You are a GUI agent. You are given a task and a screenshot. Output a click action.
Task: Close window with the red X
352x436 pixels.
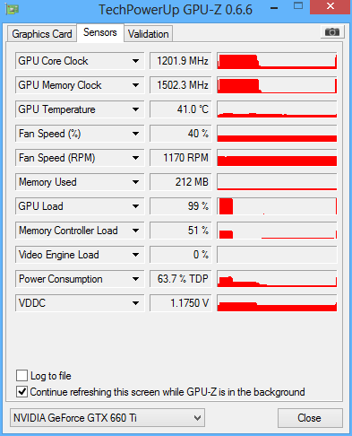[330, 6]
